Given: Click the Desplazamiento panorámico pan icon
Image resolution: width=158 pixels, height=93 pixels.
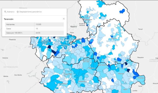Looking at the screenshot, I should click(x=18, y=12).
